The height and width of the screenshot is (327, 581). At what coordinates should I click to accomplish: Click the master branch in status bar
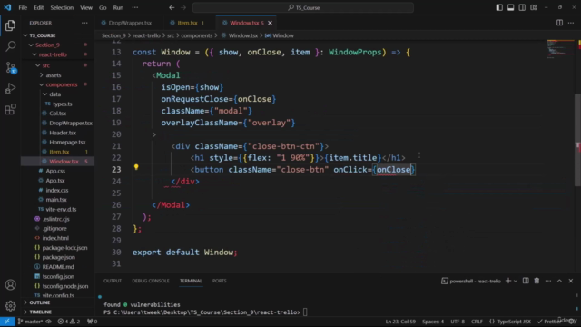pos(30,322)
